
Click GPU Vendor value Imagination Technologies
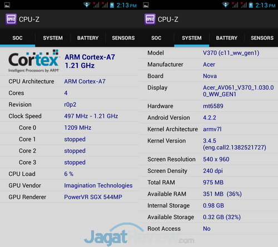tap(98, 185)
